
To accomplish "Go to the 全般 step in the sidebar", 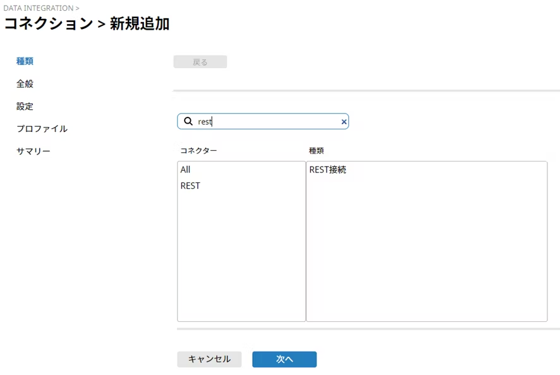I will click(25, 84).
